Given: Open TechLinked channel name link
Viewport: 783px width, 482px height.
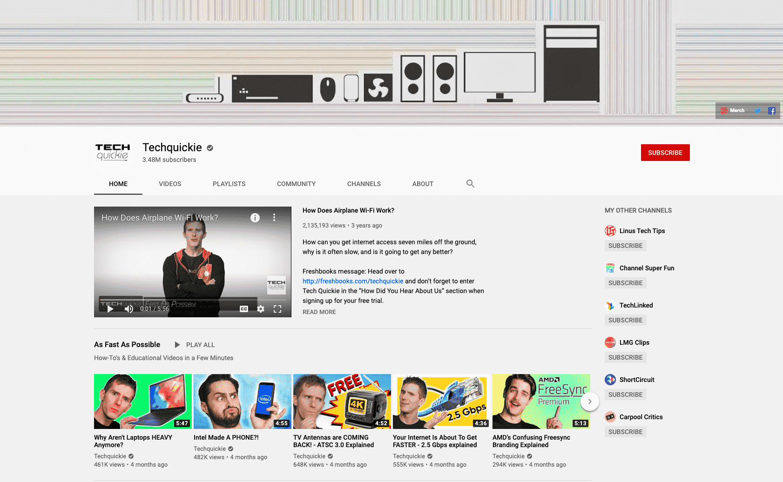Looking at the screenshot, I should tap(636, 305).
